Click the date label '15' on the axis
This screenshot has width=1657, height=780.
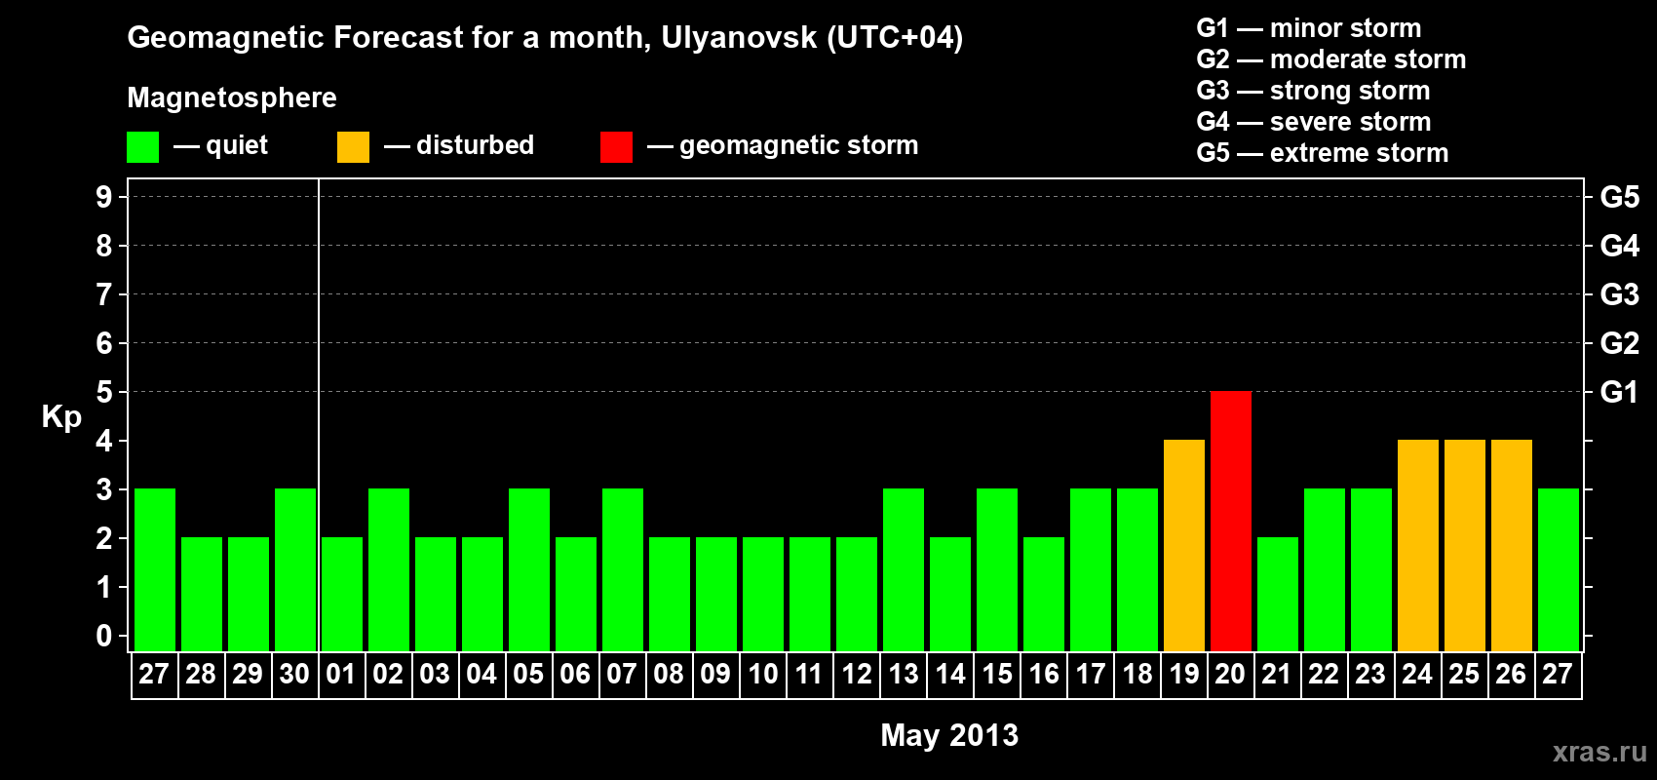pos(997,675)
